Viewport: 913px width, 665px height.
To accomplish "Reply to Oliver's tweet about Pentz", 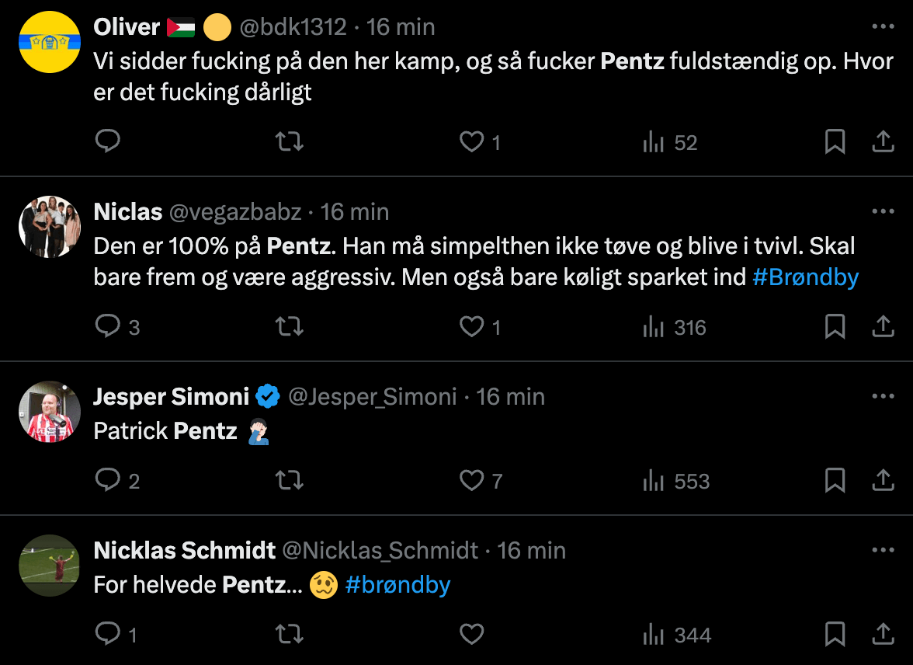I will pos(108,141).
